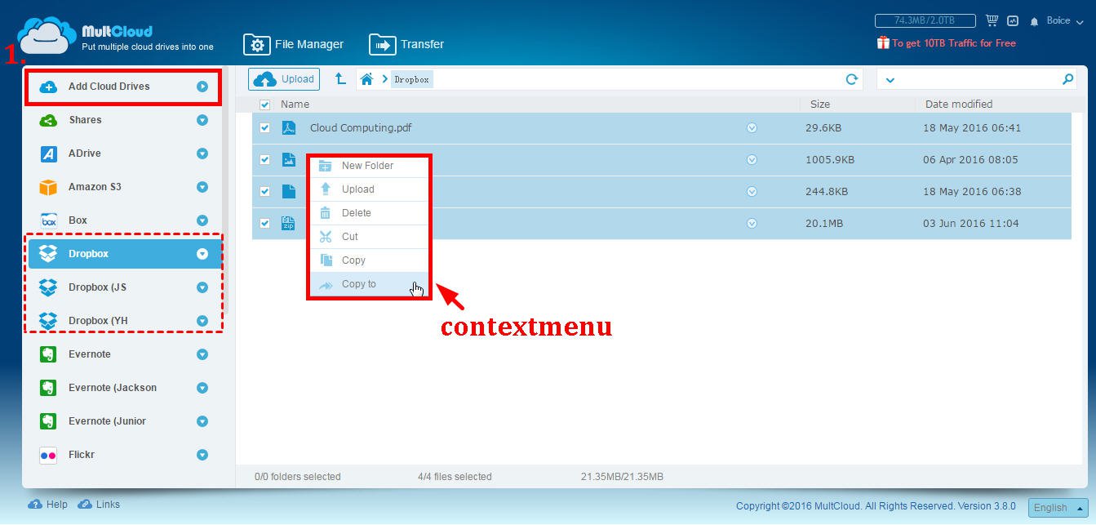Image resolution: width=1096 pixels, height=525 pixels.
Task: Toggle the select-all checkbox in header
Action: click(x=264, y=105)
